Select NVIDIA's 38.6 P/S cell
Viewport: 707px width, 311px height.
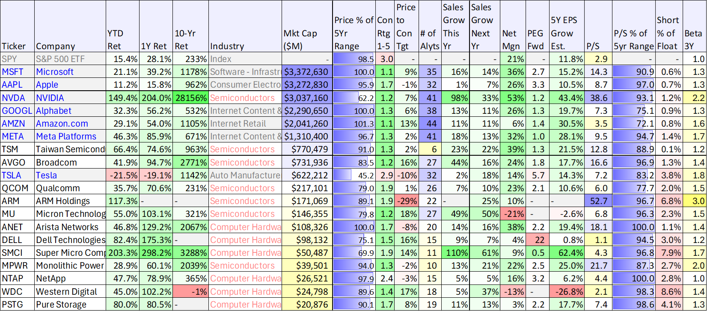click(x=598, y=98)
